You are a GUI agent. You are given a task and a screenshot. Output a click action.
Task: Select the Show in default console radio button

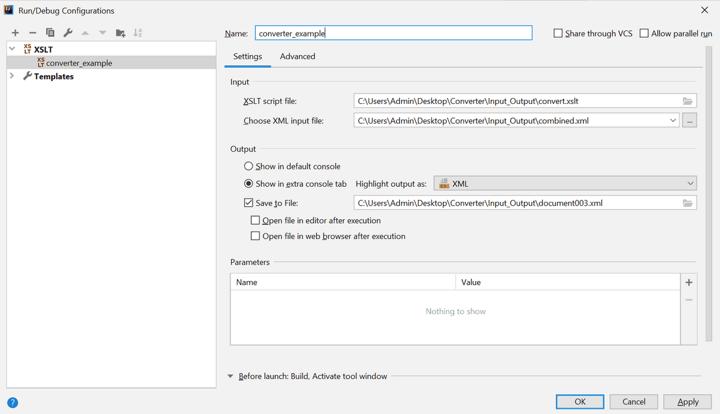tap(249, 166)
